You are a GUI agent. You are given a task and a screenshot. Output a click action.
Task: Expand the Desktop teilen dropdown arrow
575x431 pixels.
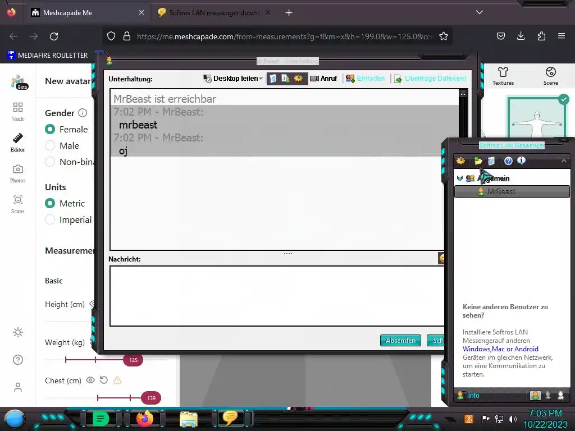(x=261, y=79)
